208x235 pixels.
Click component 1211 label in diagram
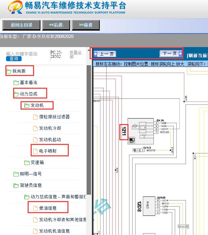tap(124, 132)
